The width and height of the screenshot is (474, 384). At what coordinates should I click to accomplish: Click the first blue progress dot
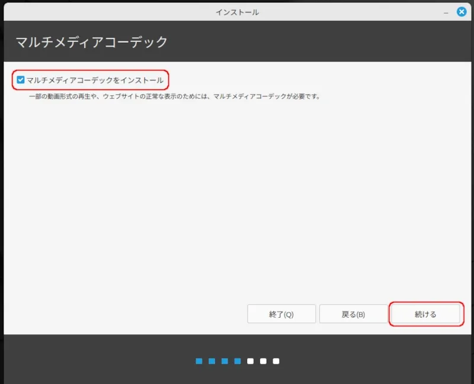[199, 361]
